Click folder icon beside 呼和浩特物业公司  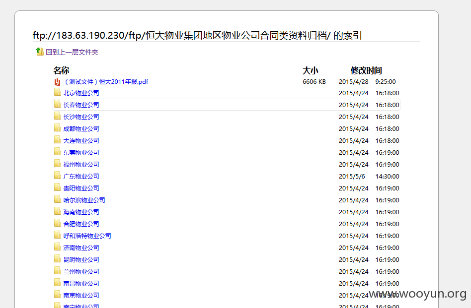[x=57, y=235]
